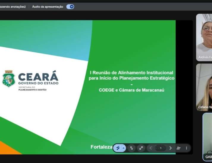The height and width of the screenshot is (163, 212).
Task: Click the slide number 1 indicator
Action: point(161,148)
